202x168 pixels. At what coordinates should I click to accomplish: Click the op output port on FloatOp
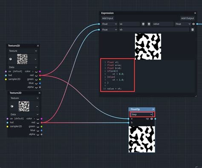tap(155, 119)
